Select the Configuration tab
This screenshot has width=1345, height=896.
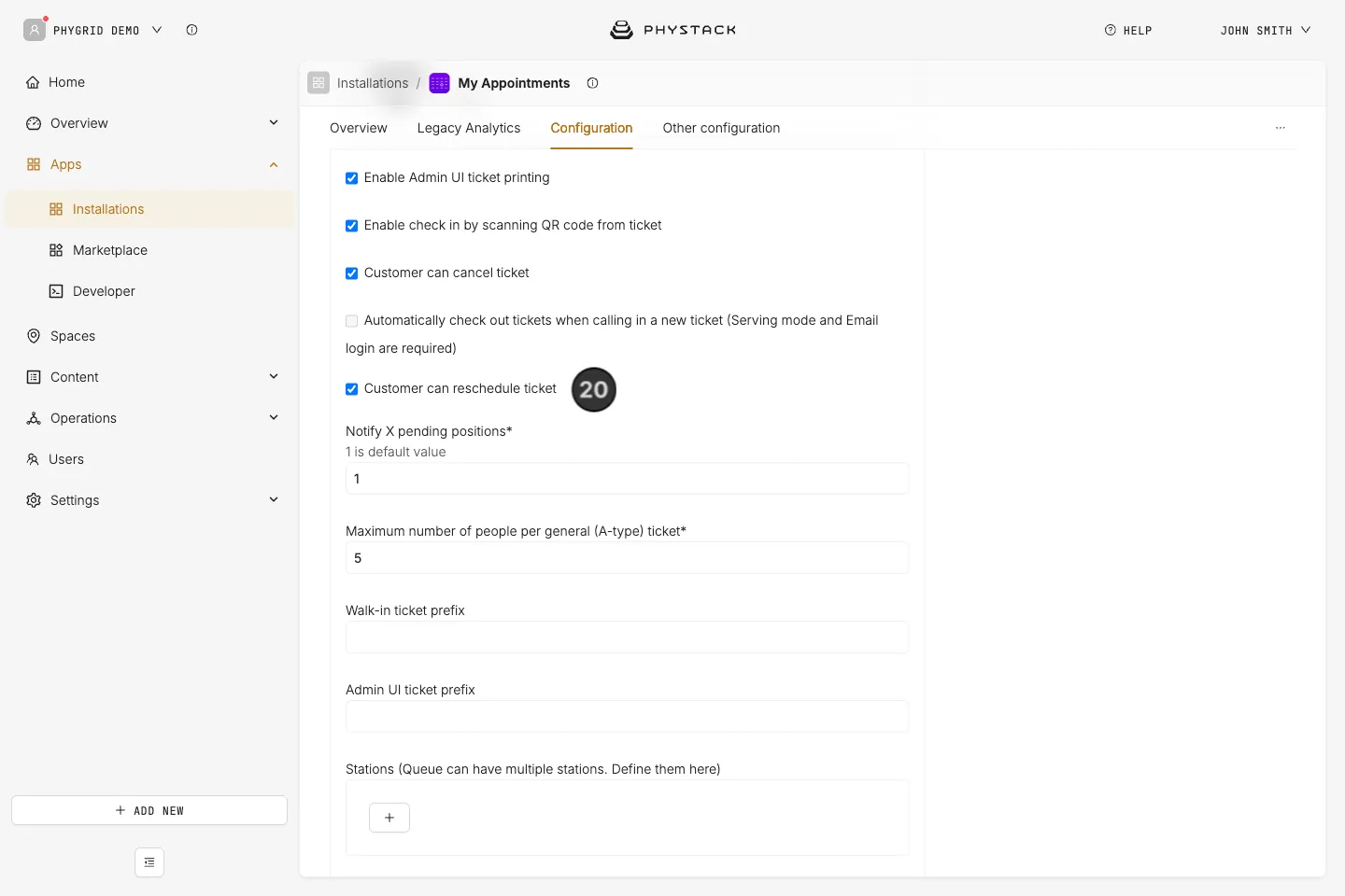(x=591, y=128)
